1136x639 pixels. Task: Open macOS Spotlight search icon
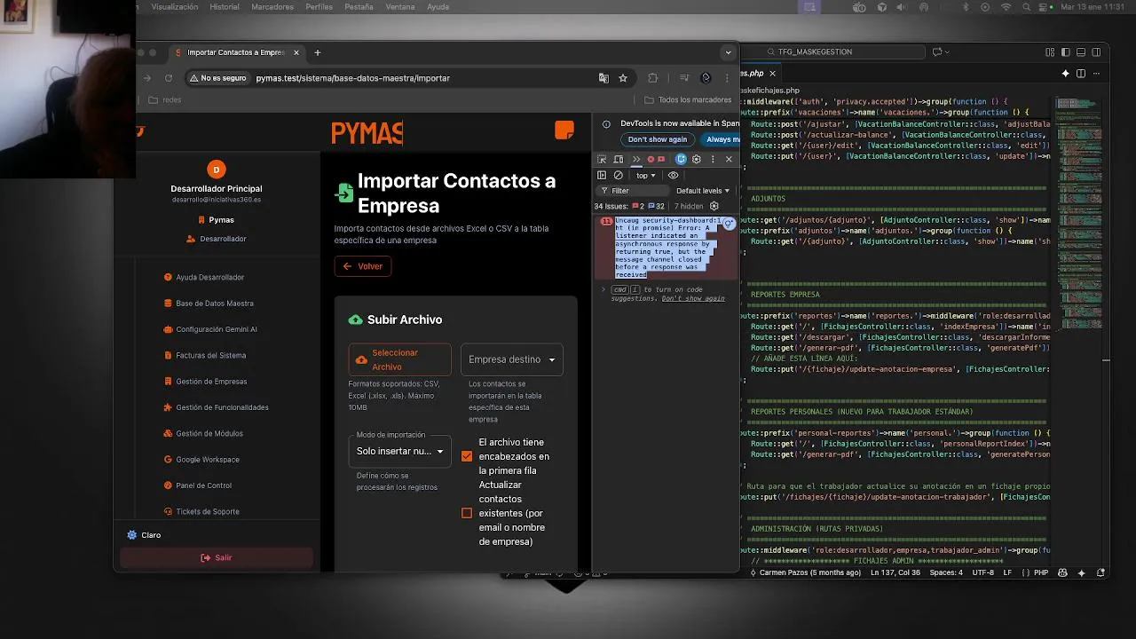coord(1026,7)
